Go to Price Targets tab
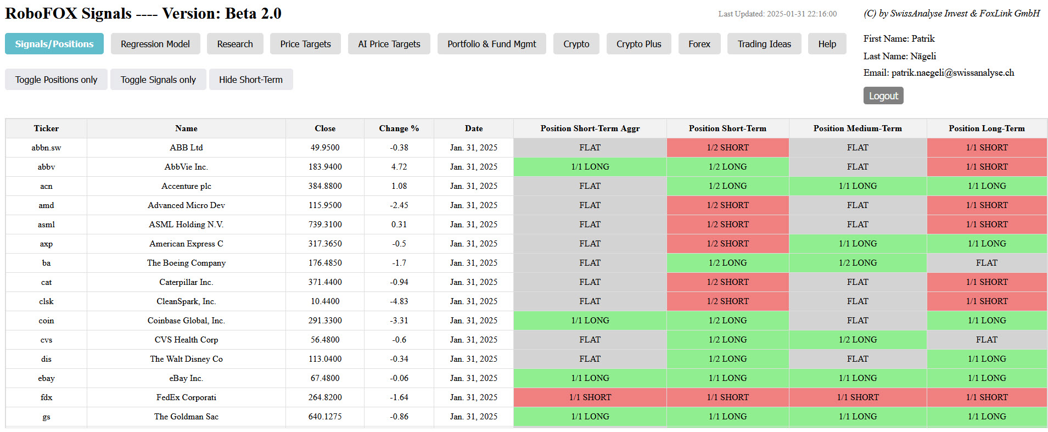 [x=305, y=44]
